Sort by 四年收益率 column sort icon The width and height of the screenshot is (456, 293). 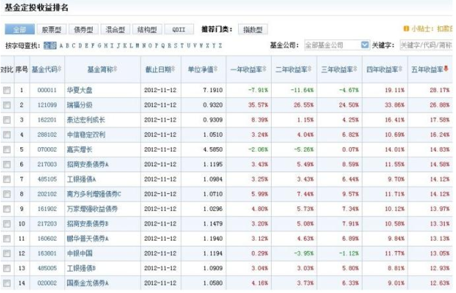point(400,69)
